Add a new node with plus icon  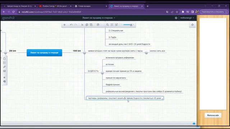point(65,25)
